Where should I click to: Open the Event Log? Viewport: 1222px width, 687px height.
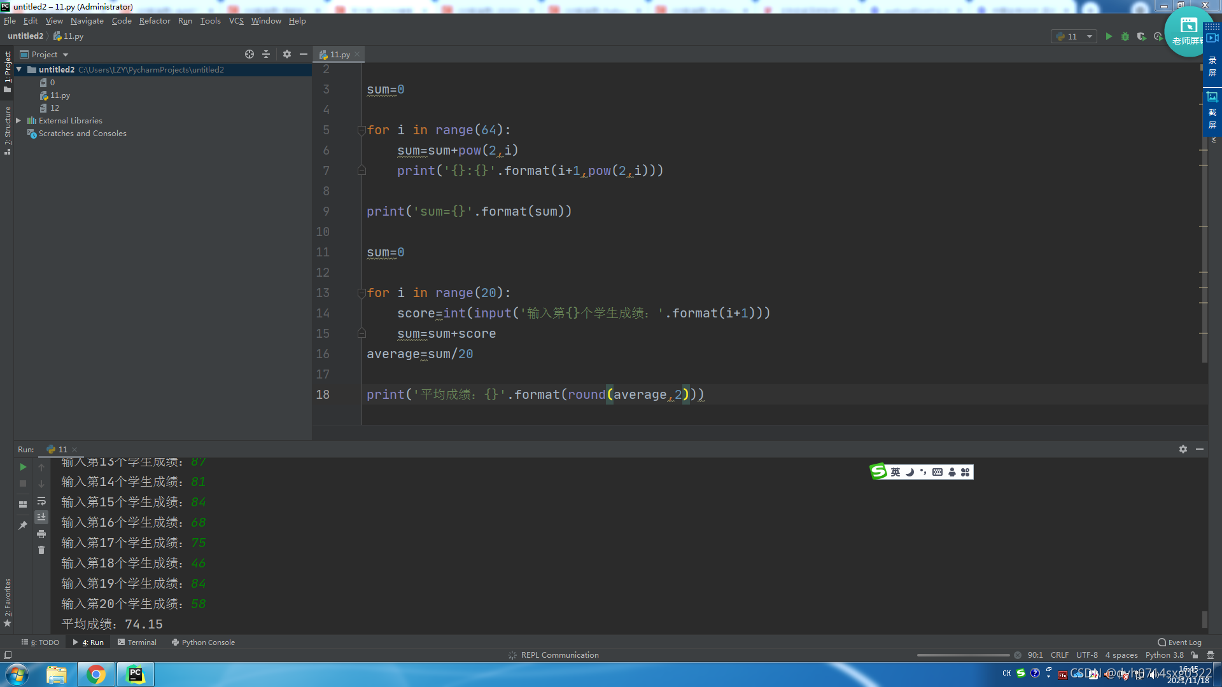(1179, 642)
